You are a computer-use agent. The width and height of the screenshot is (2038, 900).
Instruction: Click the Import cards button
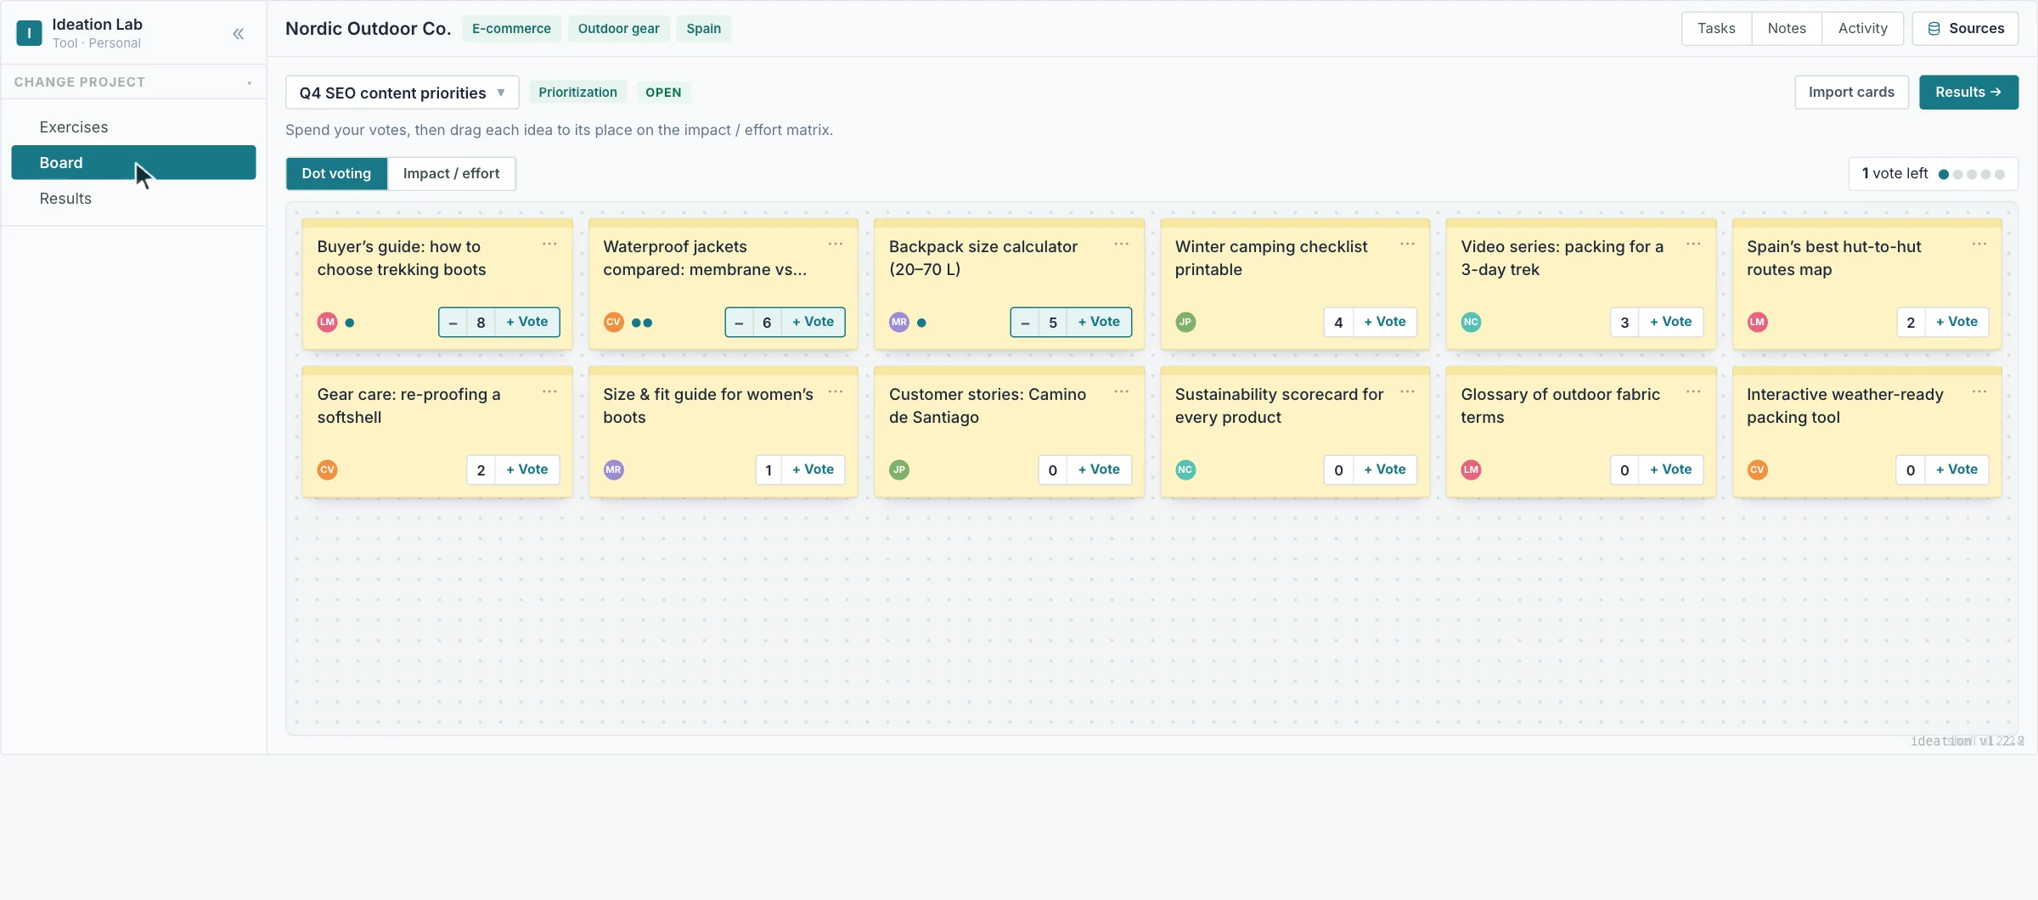(1851, 93)
